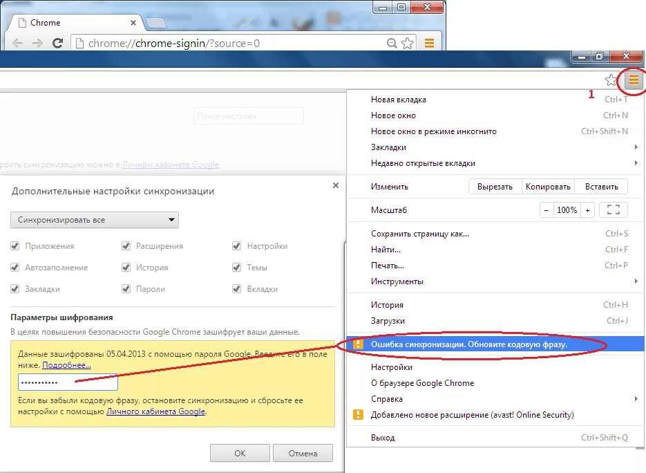
Task: Click the passphrase password field
Action: [x=68, y=382]
